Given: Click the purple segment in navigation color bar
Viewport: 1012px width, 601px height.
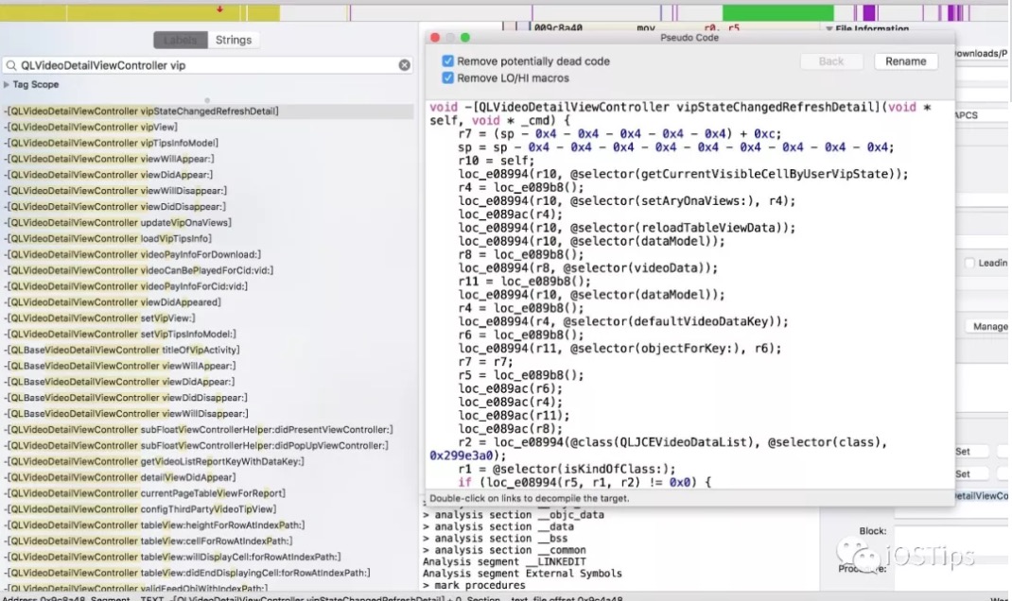Looking at the screenshot, I should (x=869, y=12).
